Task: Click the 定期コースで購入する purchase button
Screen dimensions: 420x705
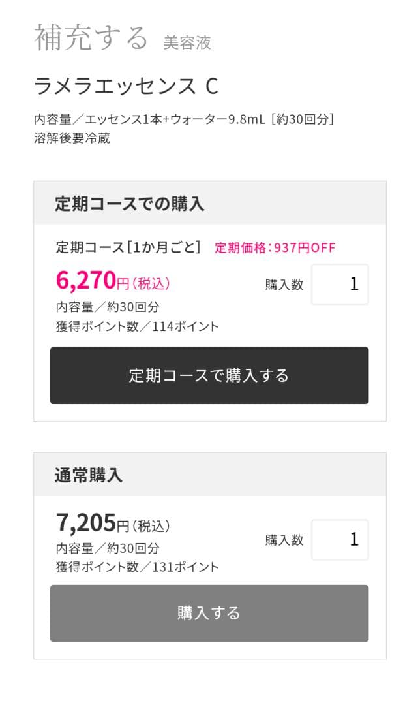Action: (209, 375)
